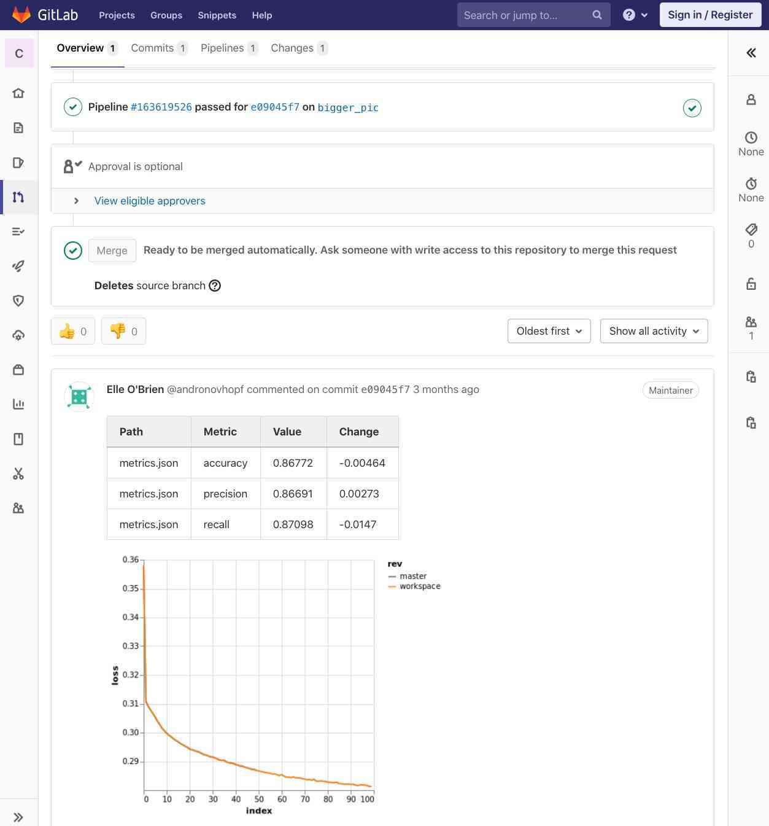Click the 3 months ago timestamp
Image resolution: width=769 pixels, height=826 pixels.
446,389
